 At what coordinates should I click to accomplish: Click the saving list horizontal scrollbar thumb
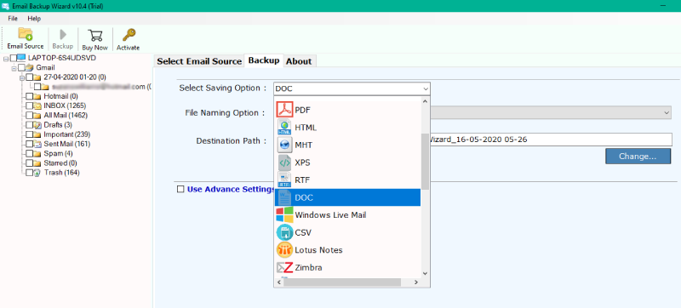pyautogui.click(x=342, y=282)
